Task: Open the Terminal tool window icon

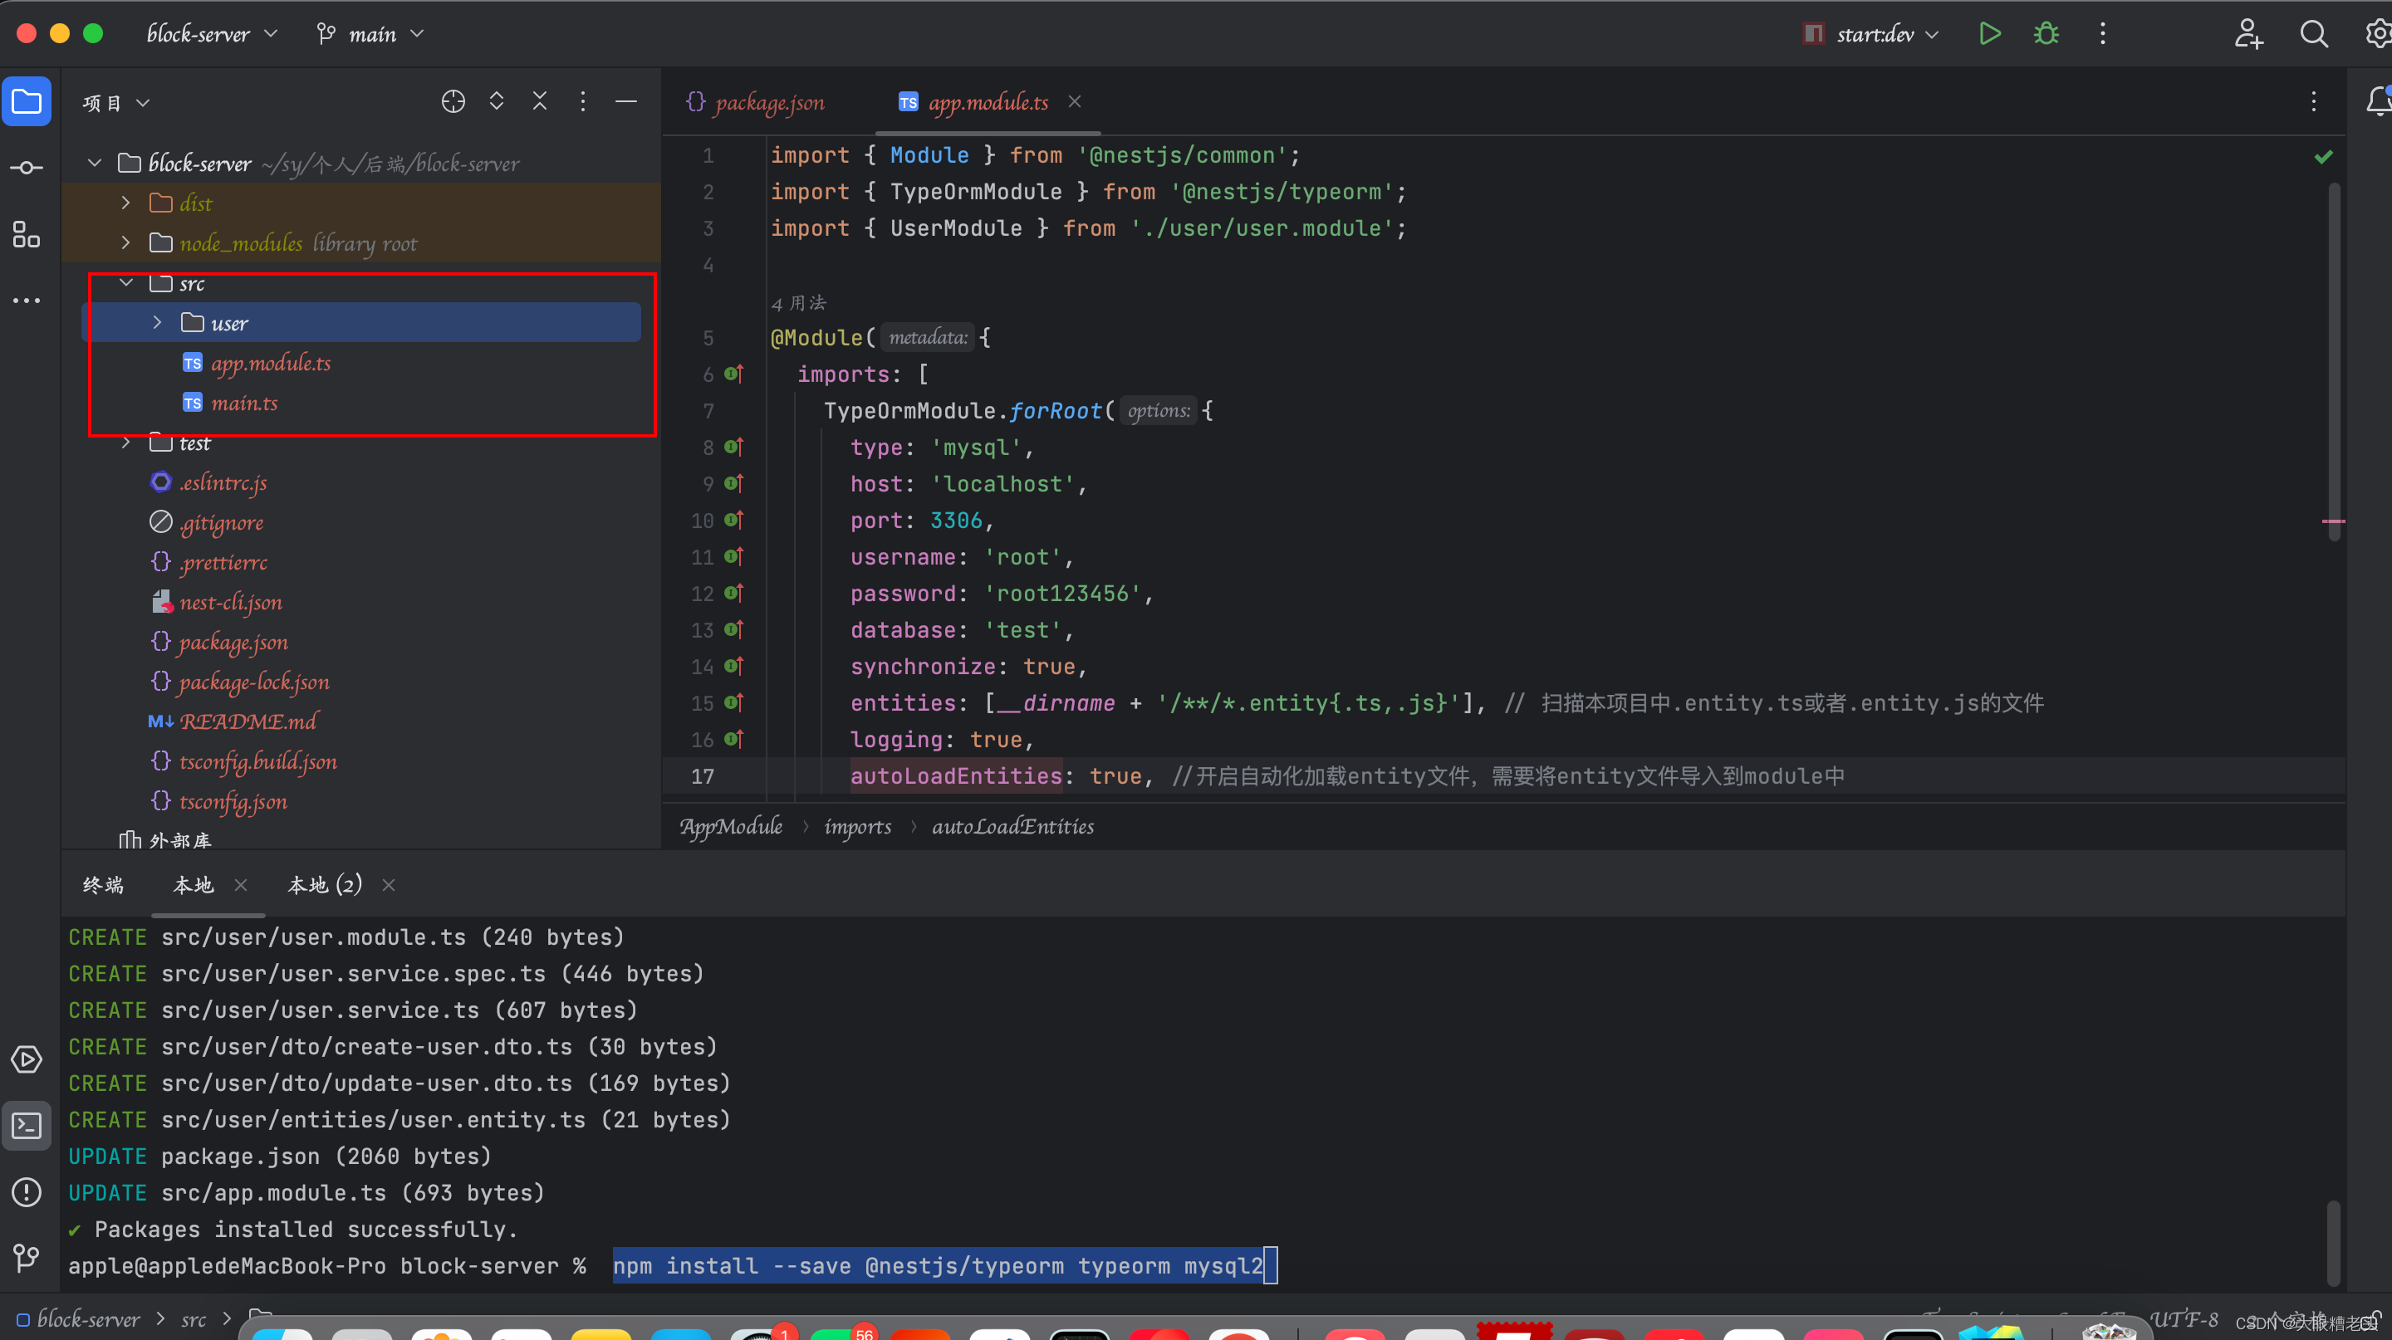Action: coord(27,1126)
